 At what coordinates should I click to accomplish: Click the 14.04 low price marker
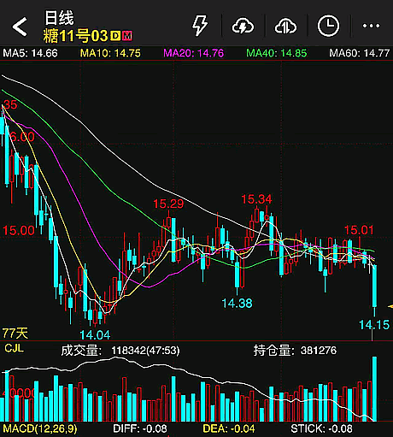point(95,335)
